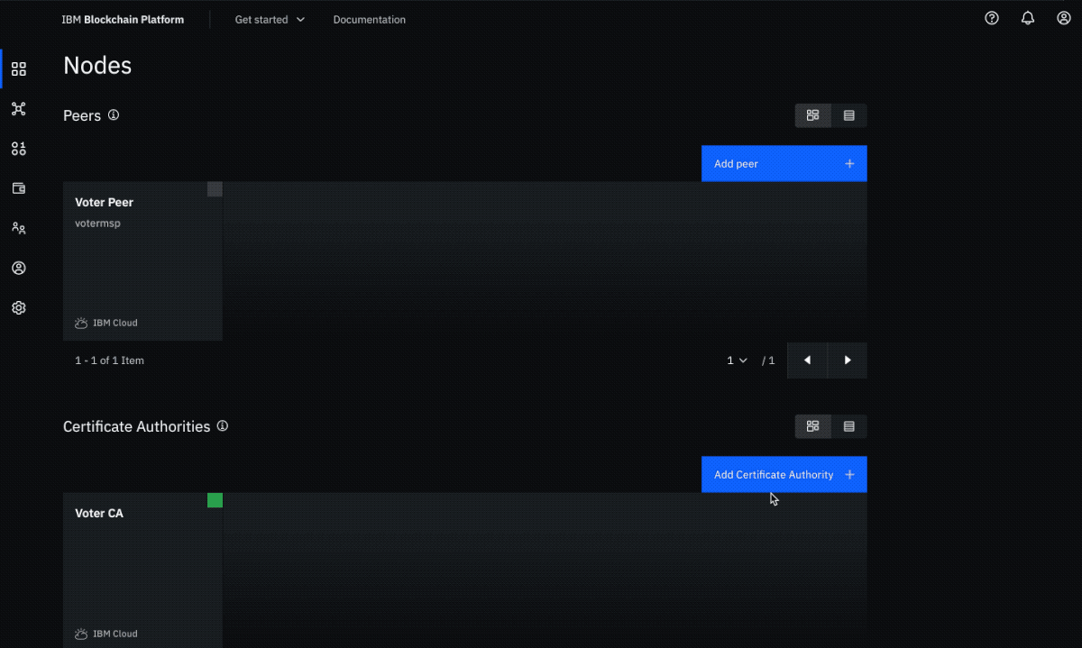Image resolution: width=1082 pixels, height=648 pixels.
Task: Open the notifications bell
Action: coord(1028,18)
